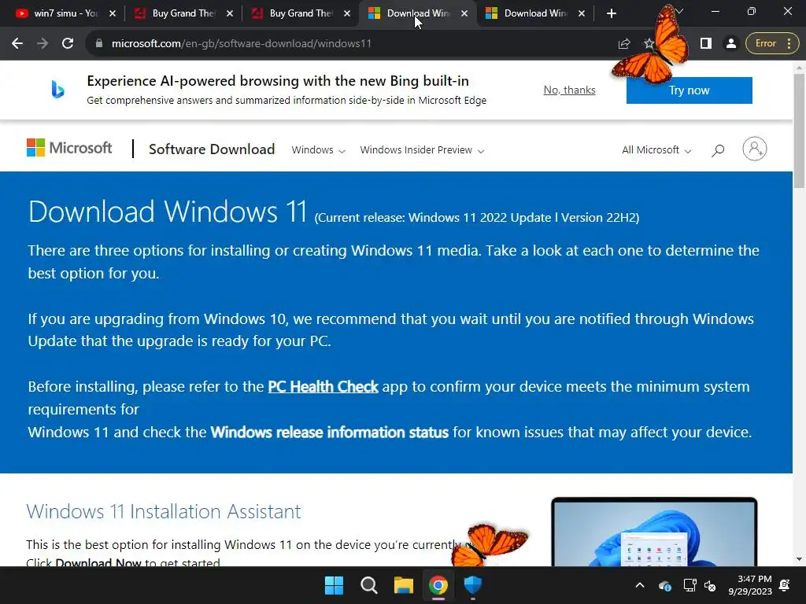Viewport: 806px width, 604px height.
Task: Open the notification center icon
Action: pyautogui.click(x=785, y=585)
